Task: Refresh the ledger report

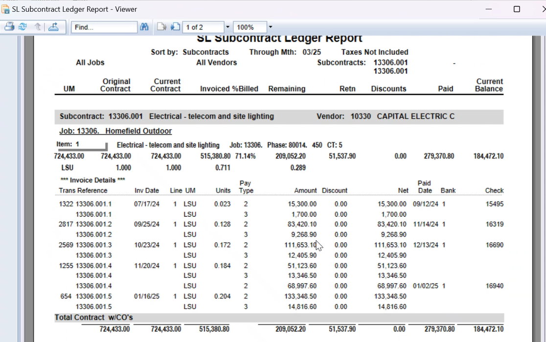Action: [23, 27]
